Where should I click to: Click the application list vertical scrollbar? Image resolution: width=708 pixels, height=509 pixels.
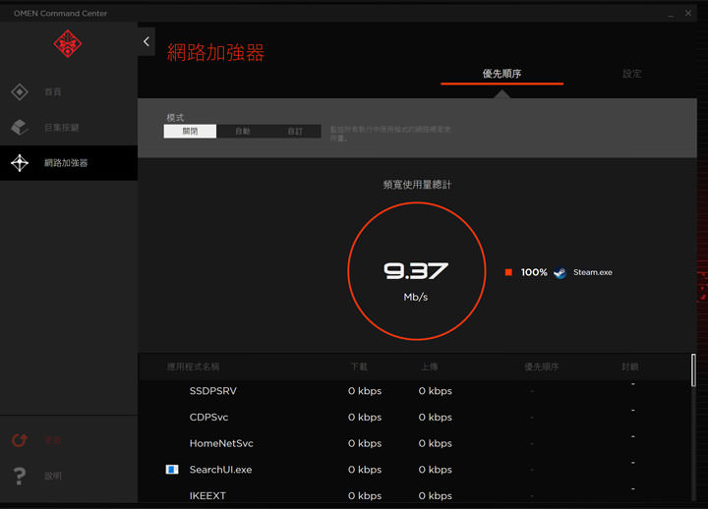click(x=693, y=371)
